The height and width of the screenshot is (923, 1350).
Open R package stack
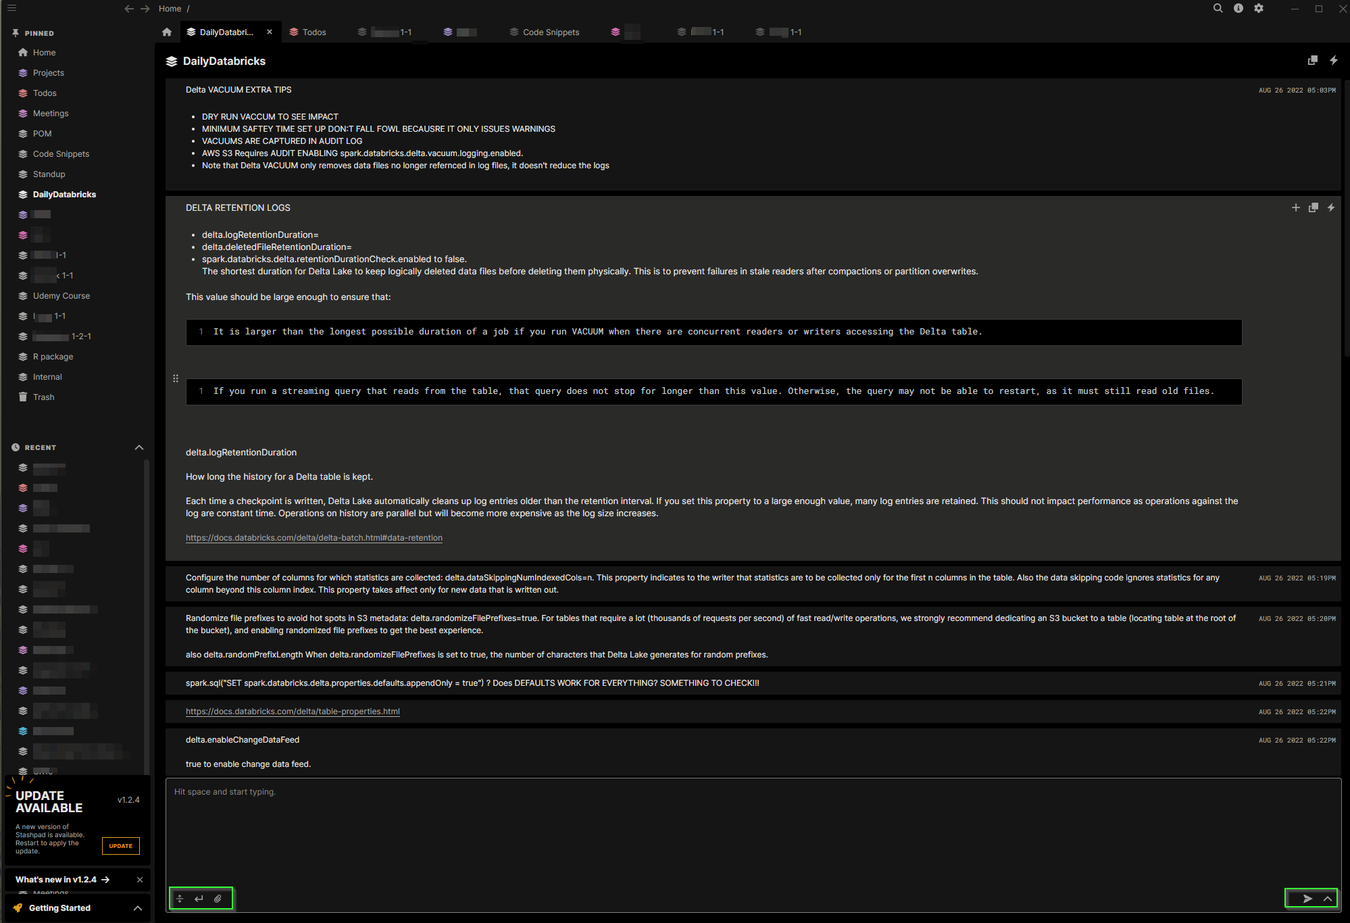point(53,356)
